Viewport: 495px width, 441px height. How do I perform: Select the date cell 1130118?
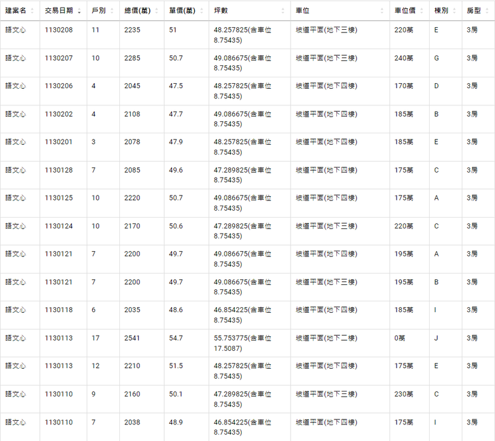click(x=59, y=310)
